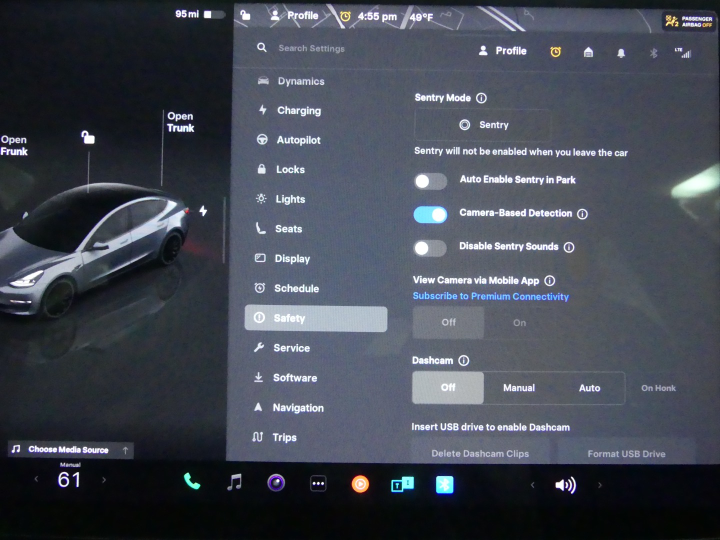The image size is (720, 540).
Task: Click the notification bell icon
Action: click(x=621, y=52)
